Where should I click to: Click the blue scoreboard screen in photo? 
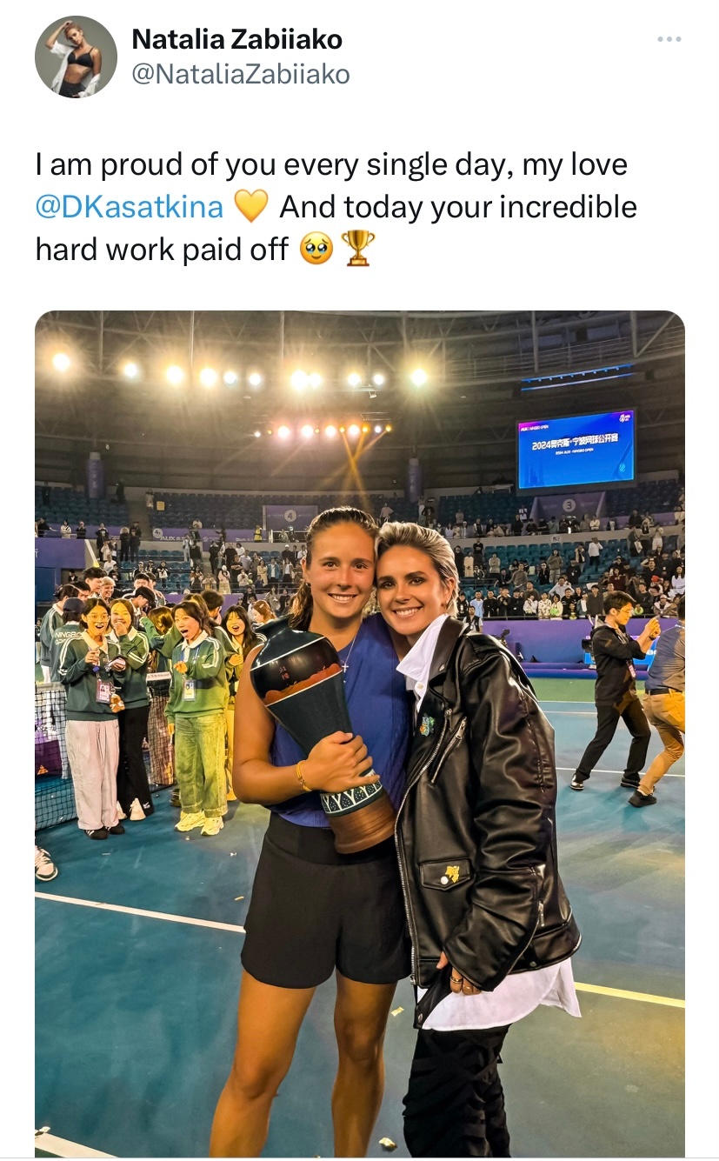[x=576, y=449]
